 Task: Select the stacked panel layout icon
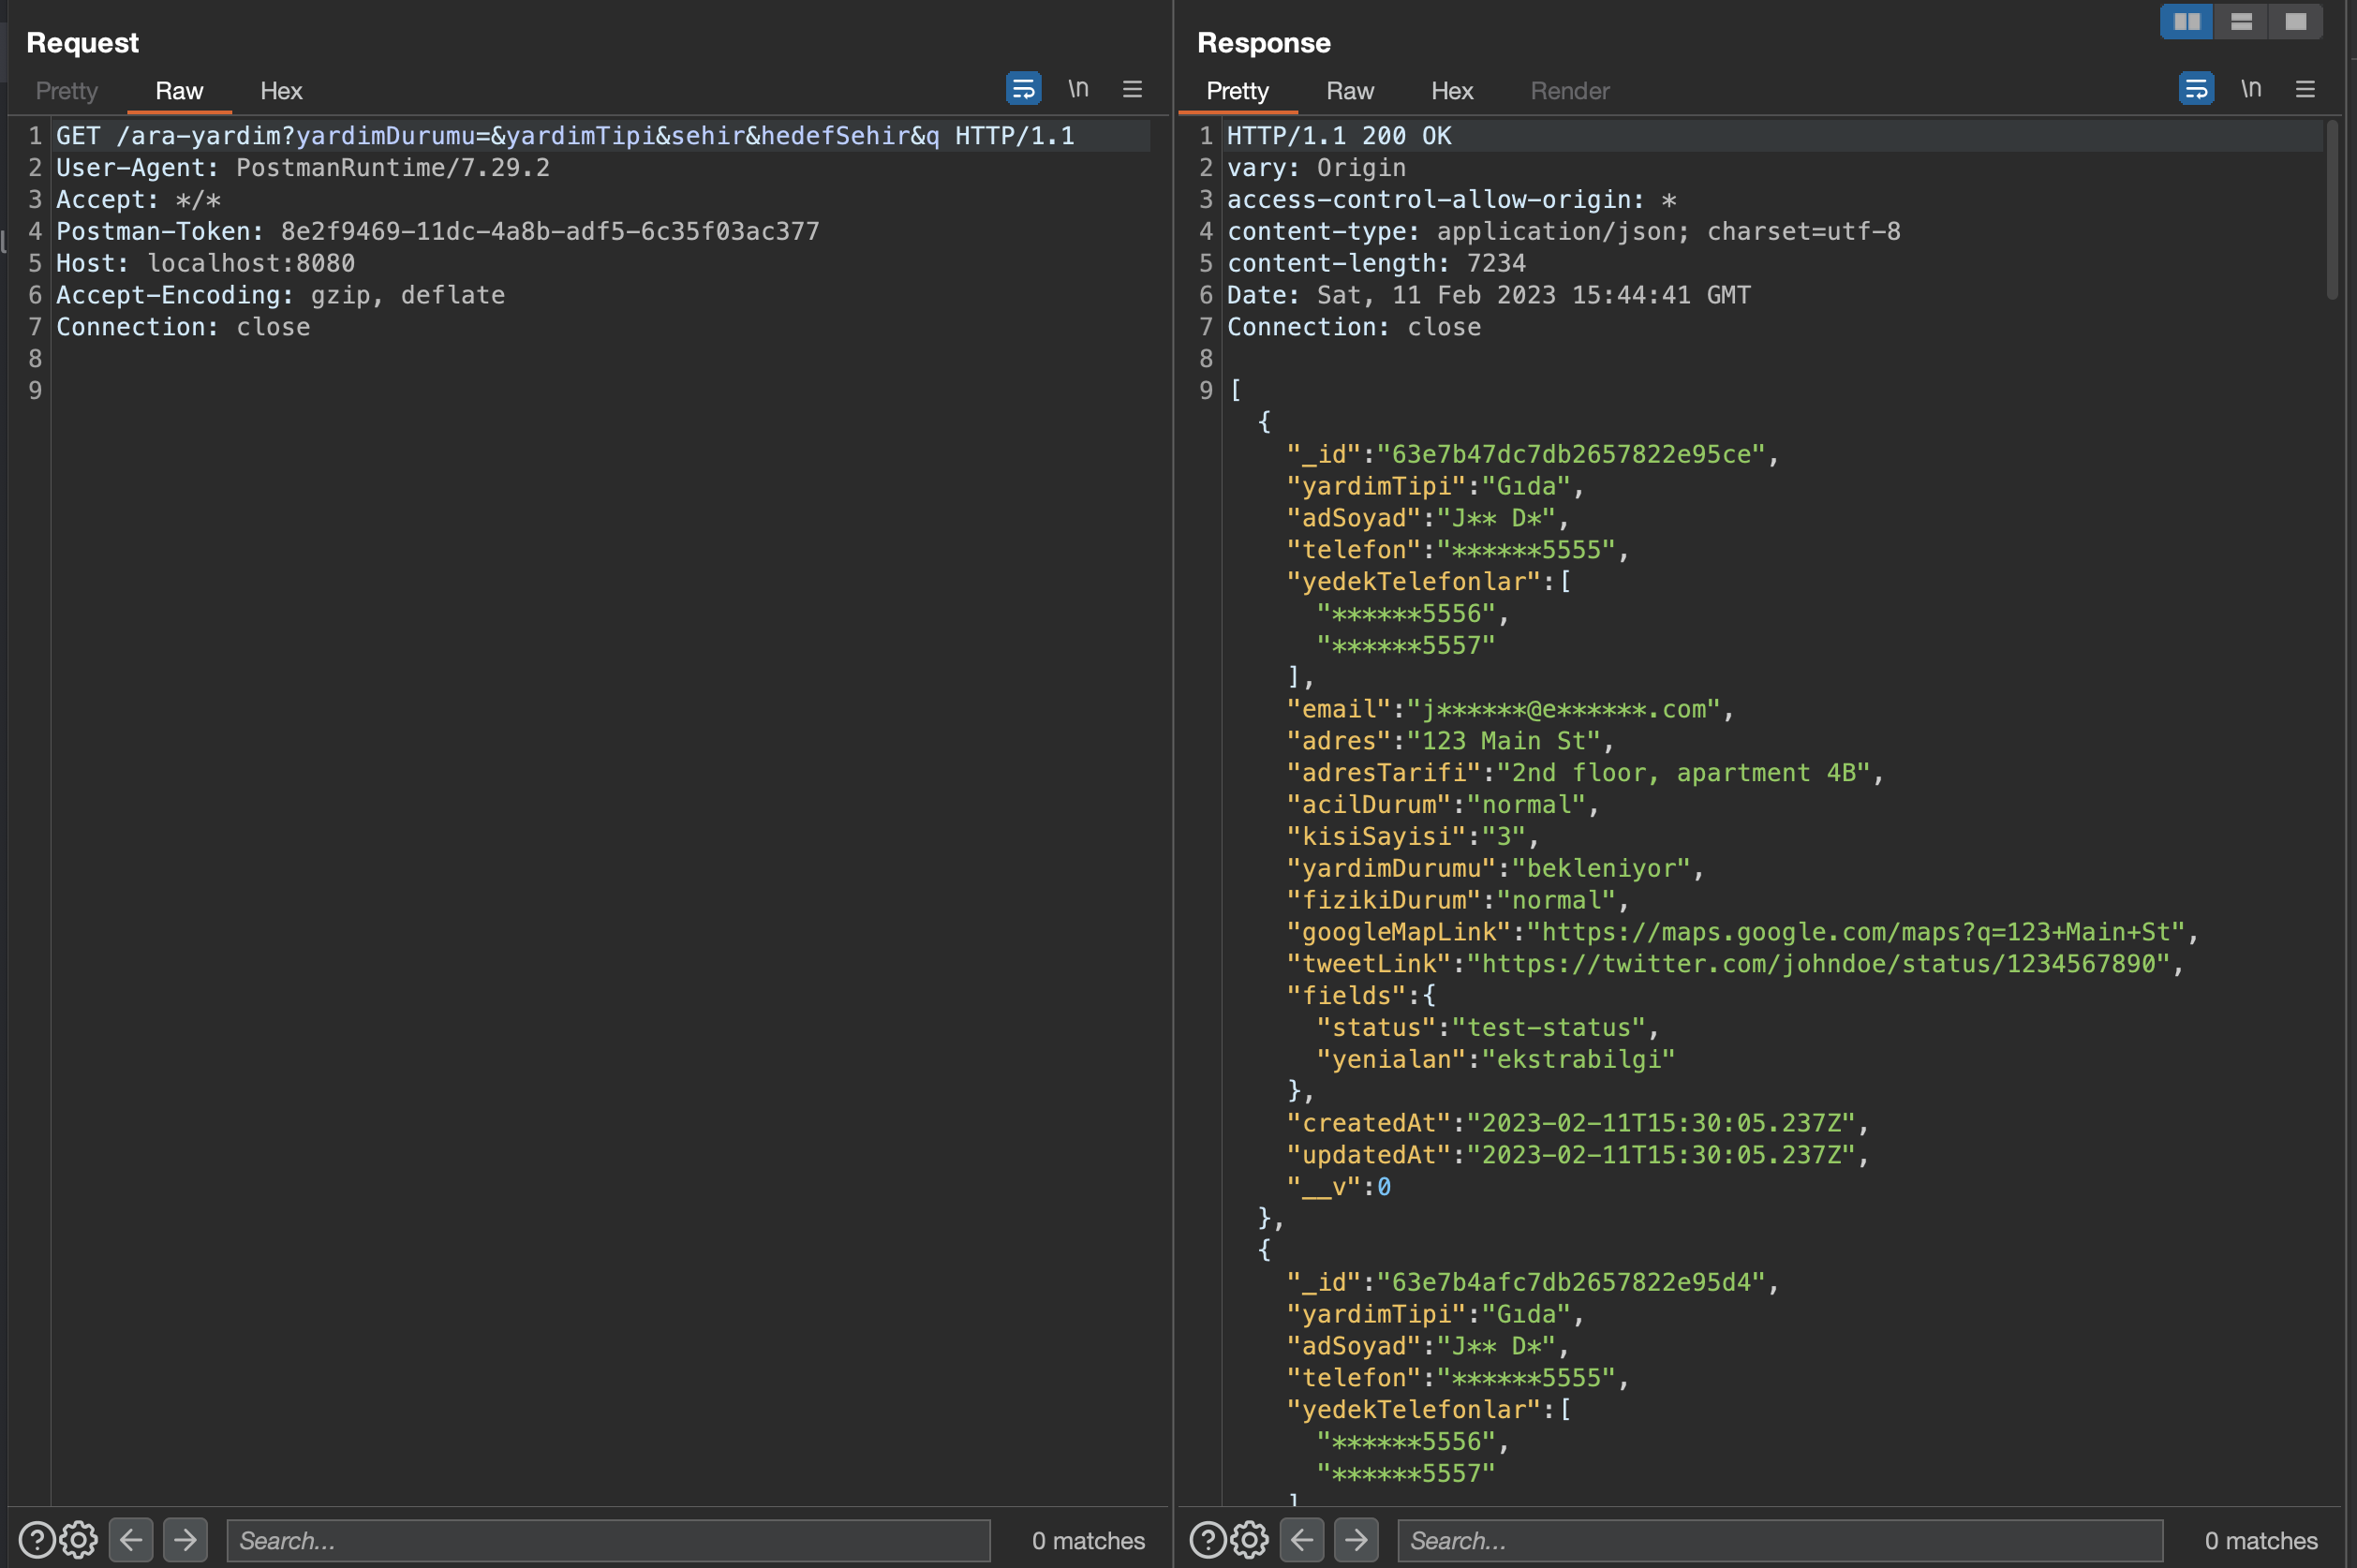[x=2242, y=20]
